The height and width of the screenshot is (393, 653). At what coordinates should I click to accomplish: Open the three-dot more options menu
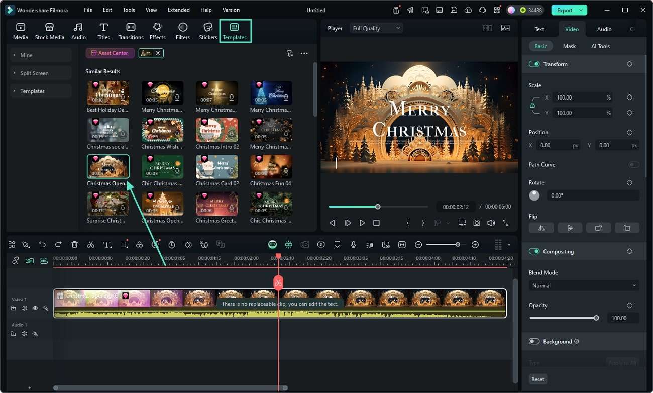[x=304, y=53]
